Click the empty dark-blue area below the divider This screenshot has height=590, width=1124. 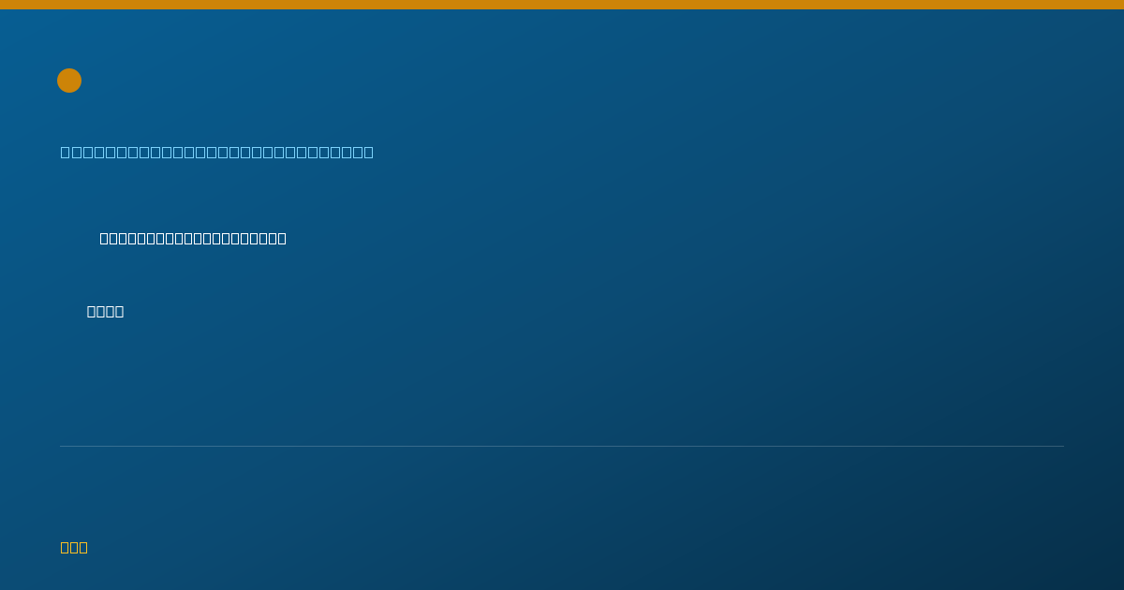562,496
